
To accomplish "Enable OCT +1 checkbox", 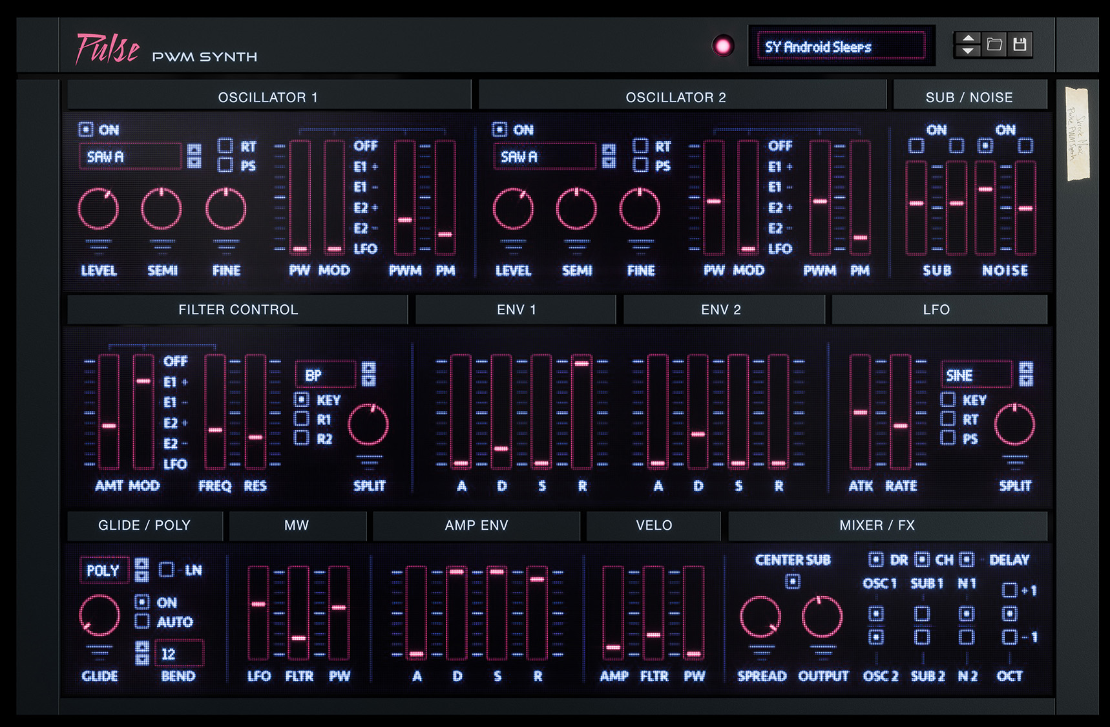I will (x=1009, y=589).
